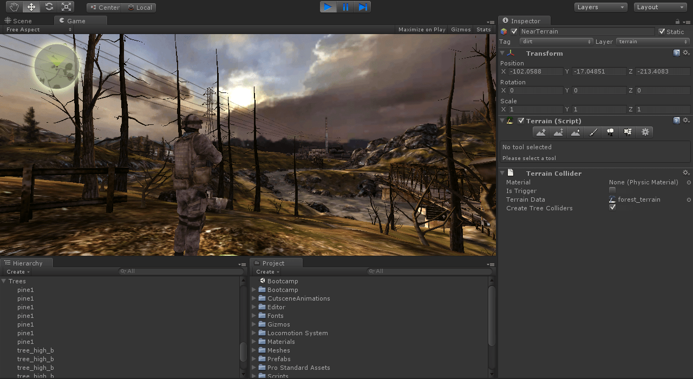Uncheck Create Tree Colliders
Viewport: 693px width, 379px height.
tap(612, 208)
